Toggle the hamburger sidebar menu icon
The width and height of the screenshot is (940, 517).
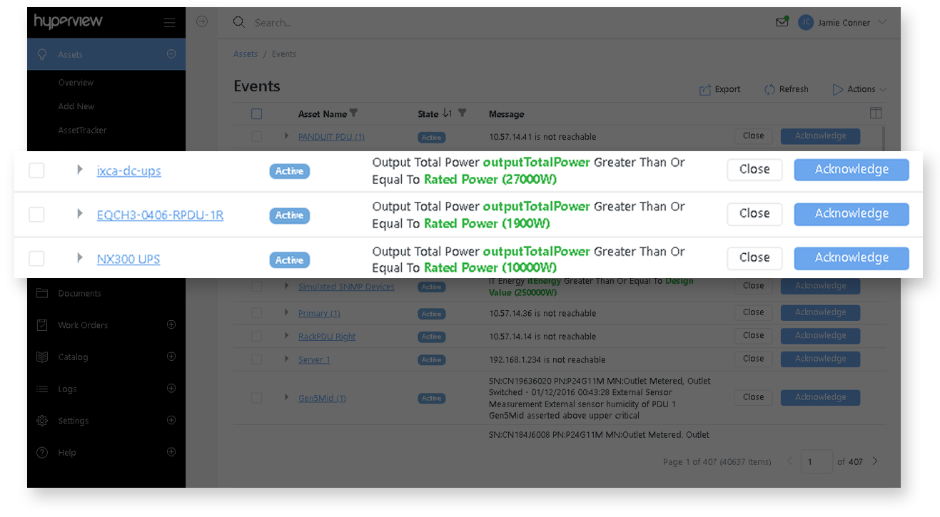coord(169,23)
